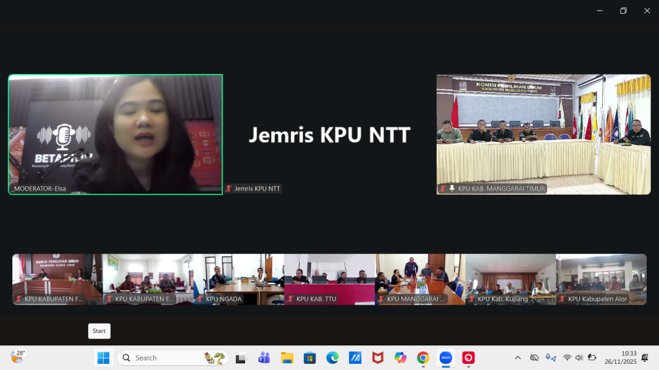Click the muted mic icon beside Jemris KPU NTT

229,189
